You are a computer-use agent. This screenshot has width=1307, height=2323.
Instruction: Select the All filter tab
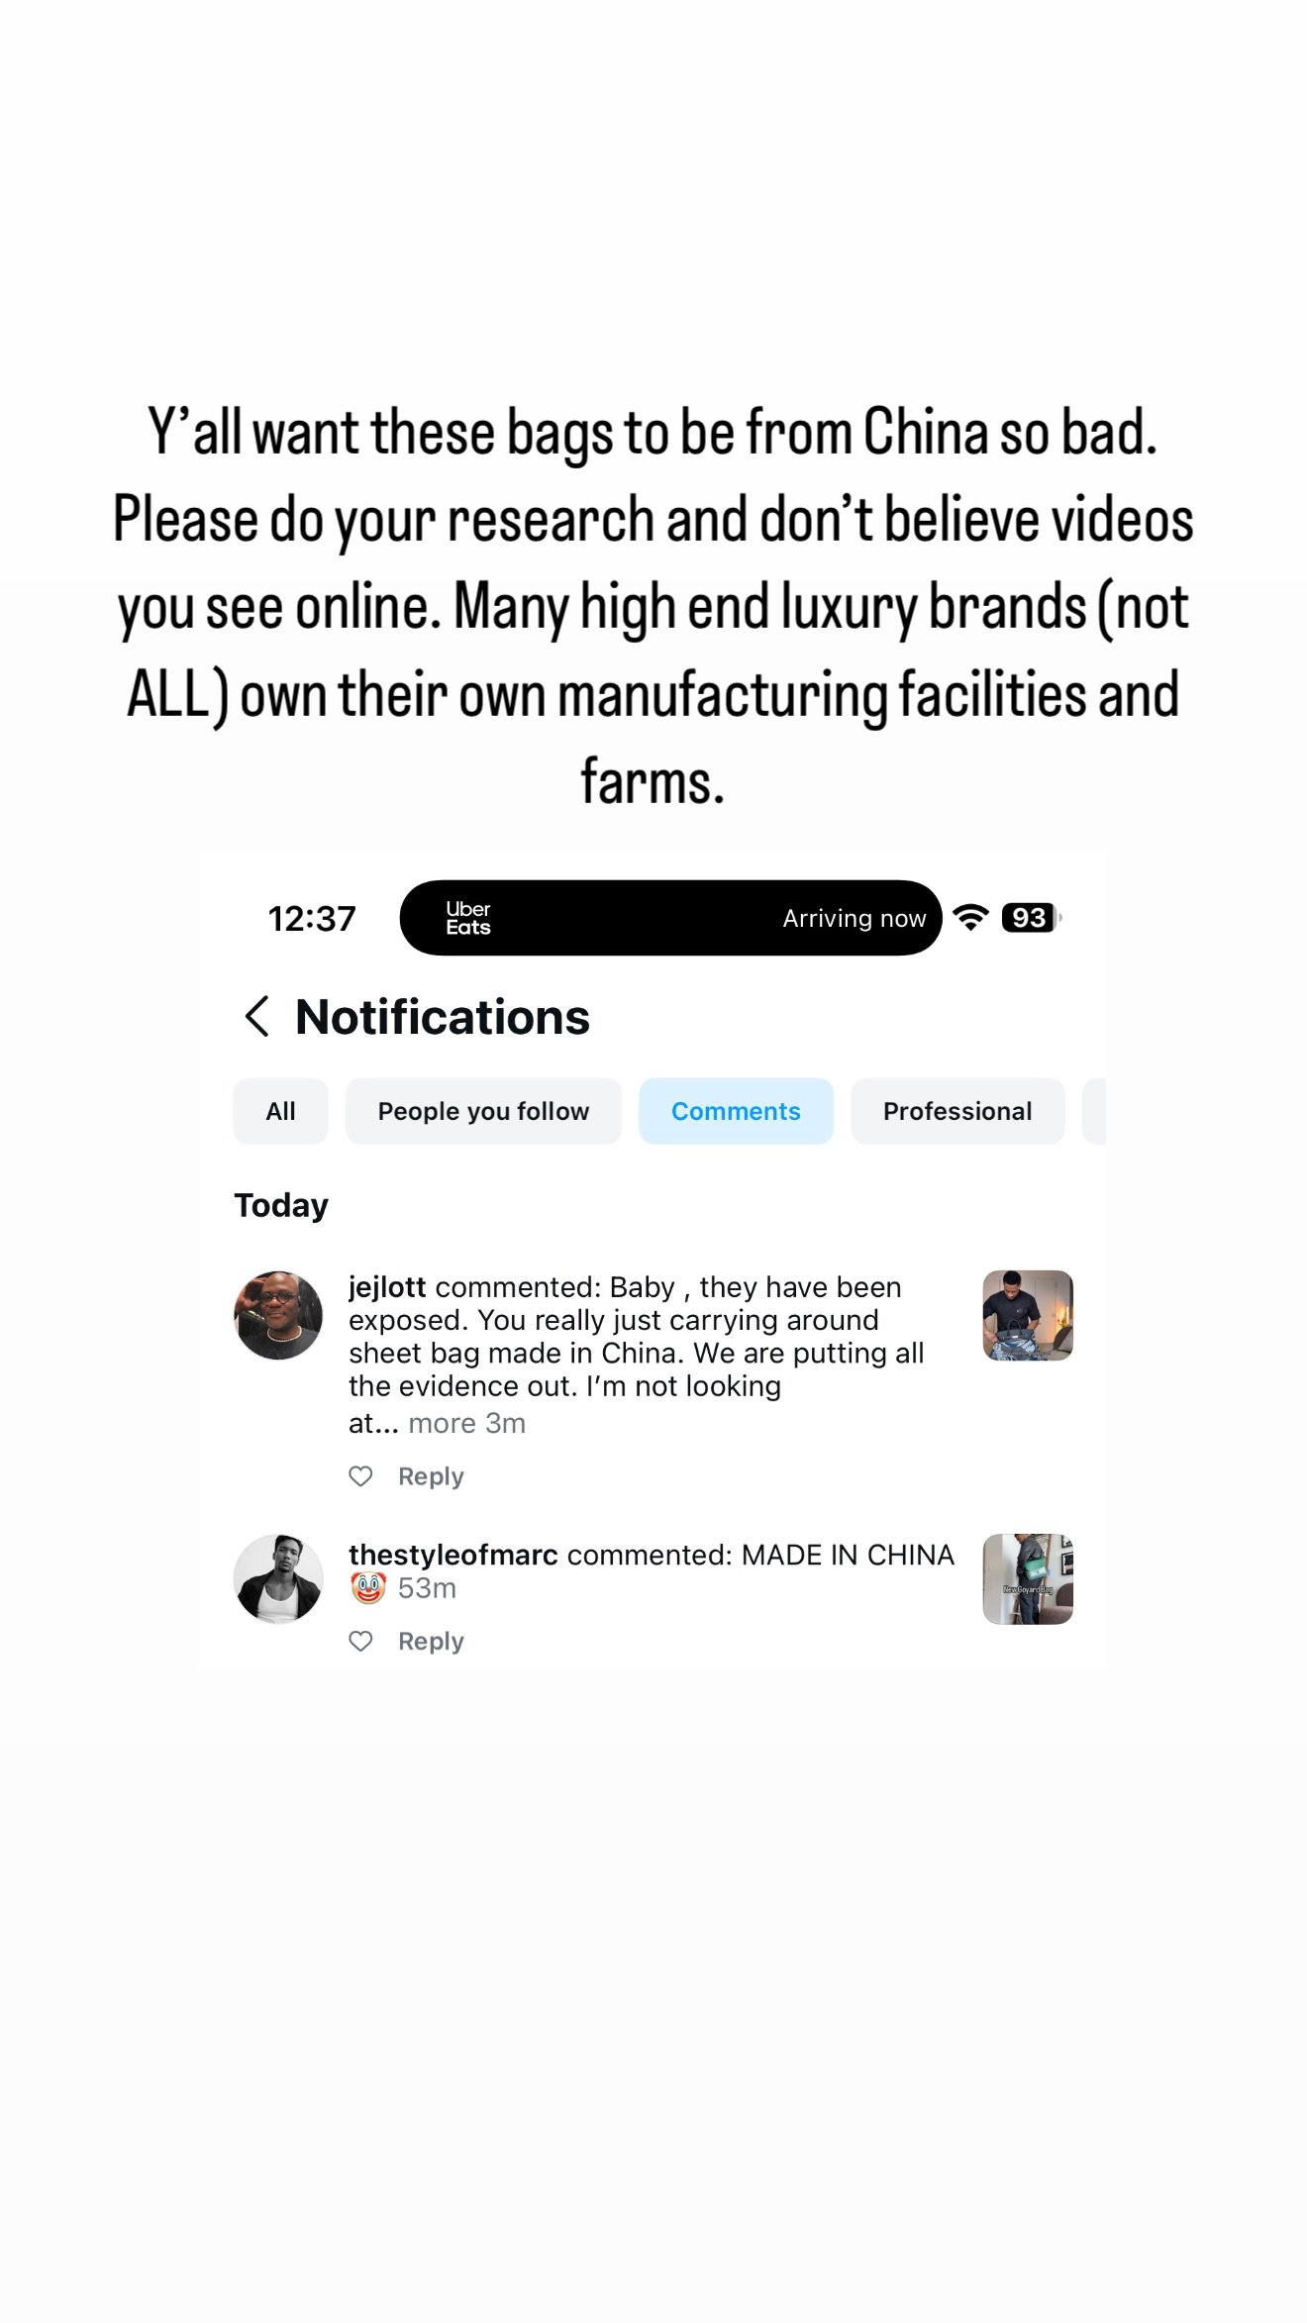280,1111
